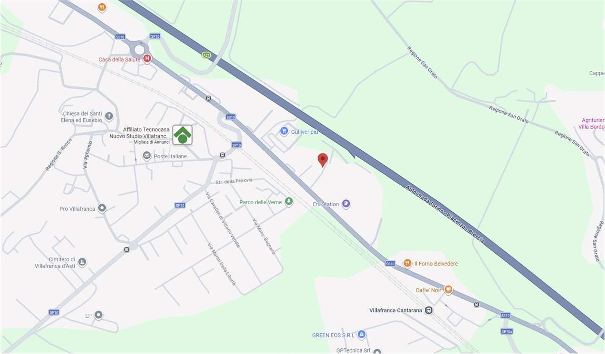Open Casa della Salute hospital icon
The width and height of the screenshot is (605, 354).
pos(147,59)
